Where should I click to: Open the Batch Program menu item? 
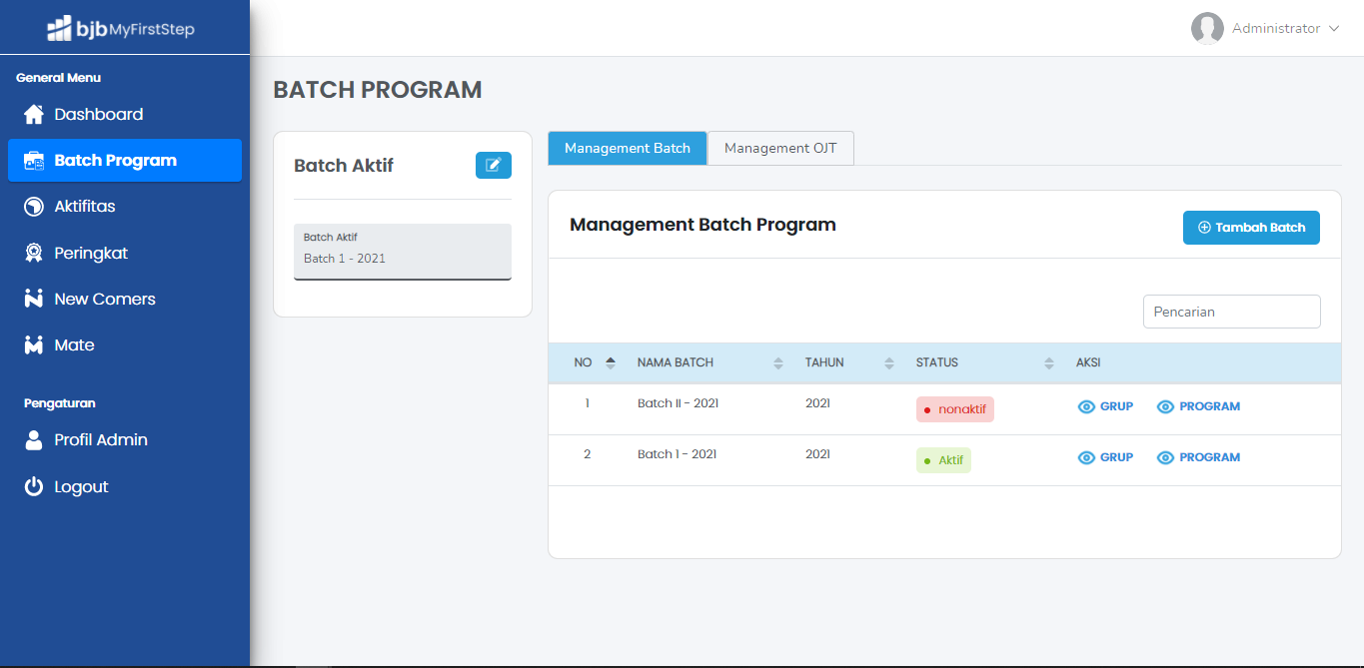coord(125,161)
